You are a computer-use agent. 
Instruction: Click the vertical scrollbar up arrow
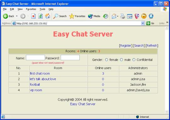coord(167,28)
